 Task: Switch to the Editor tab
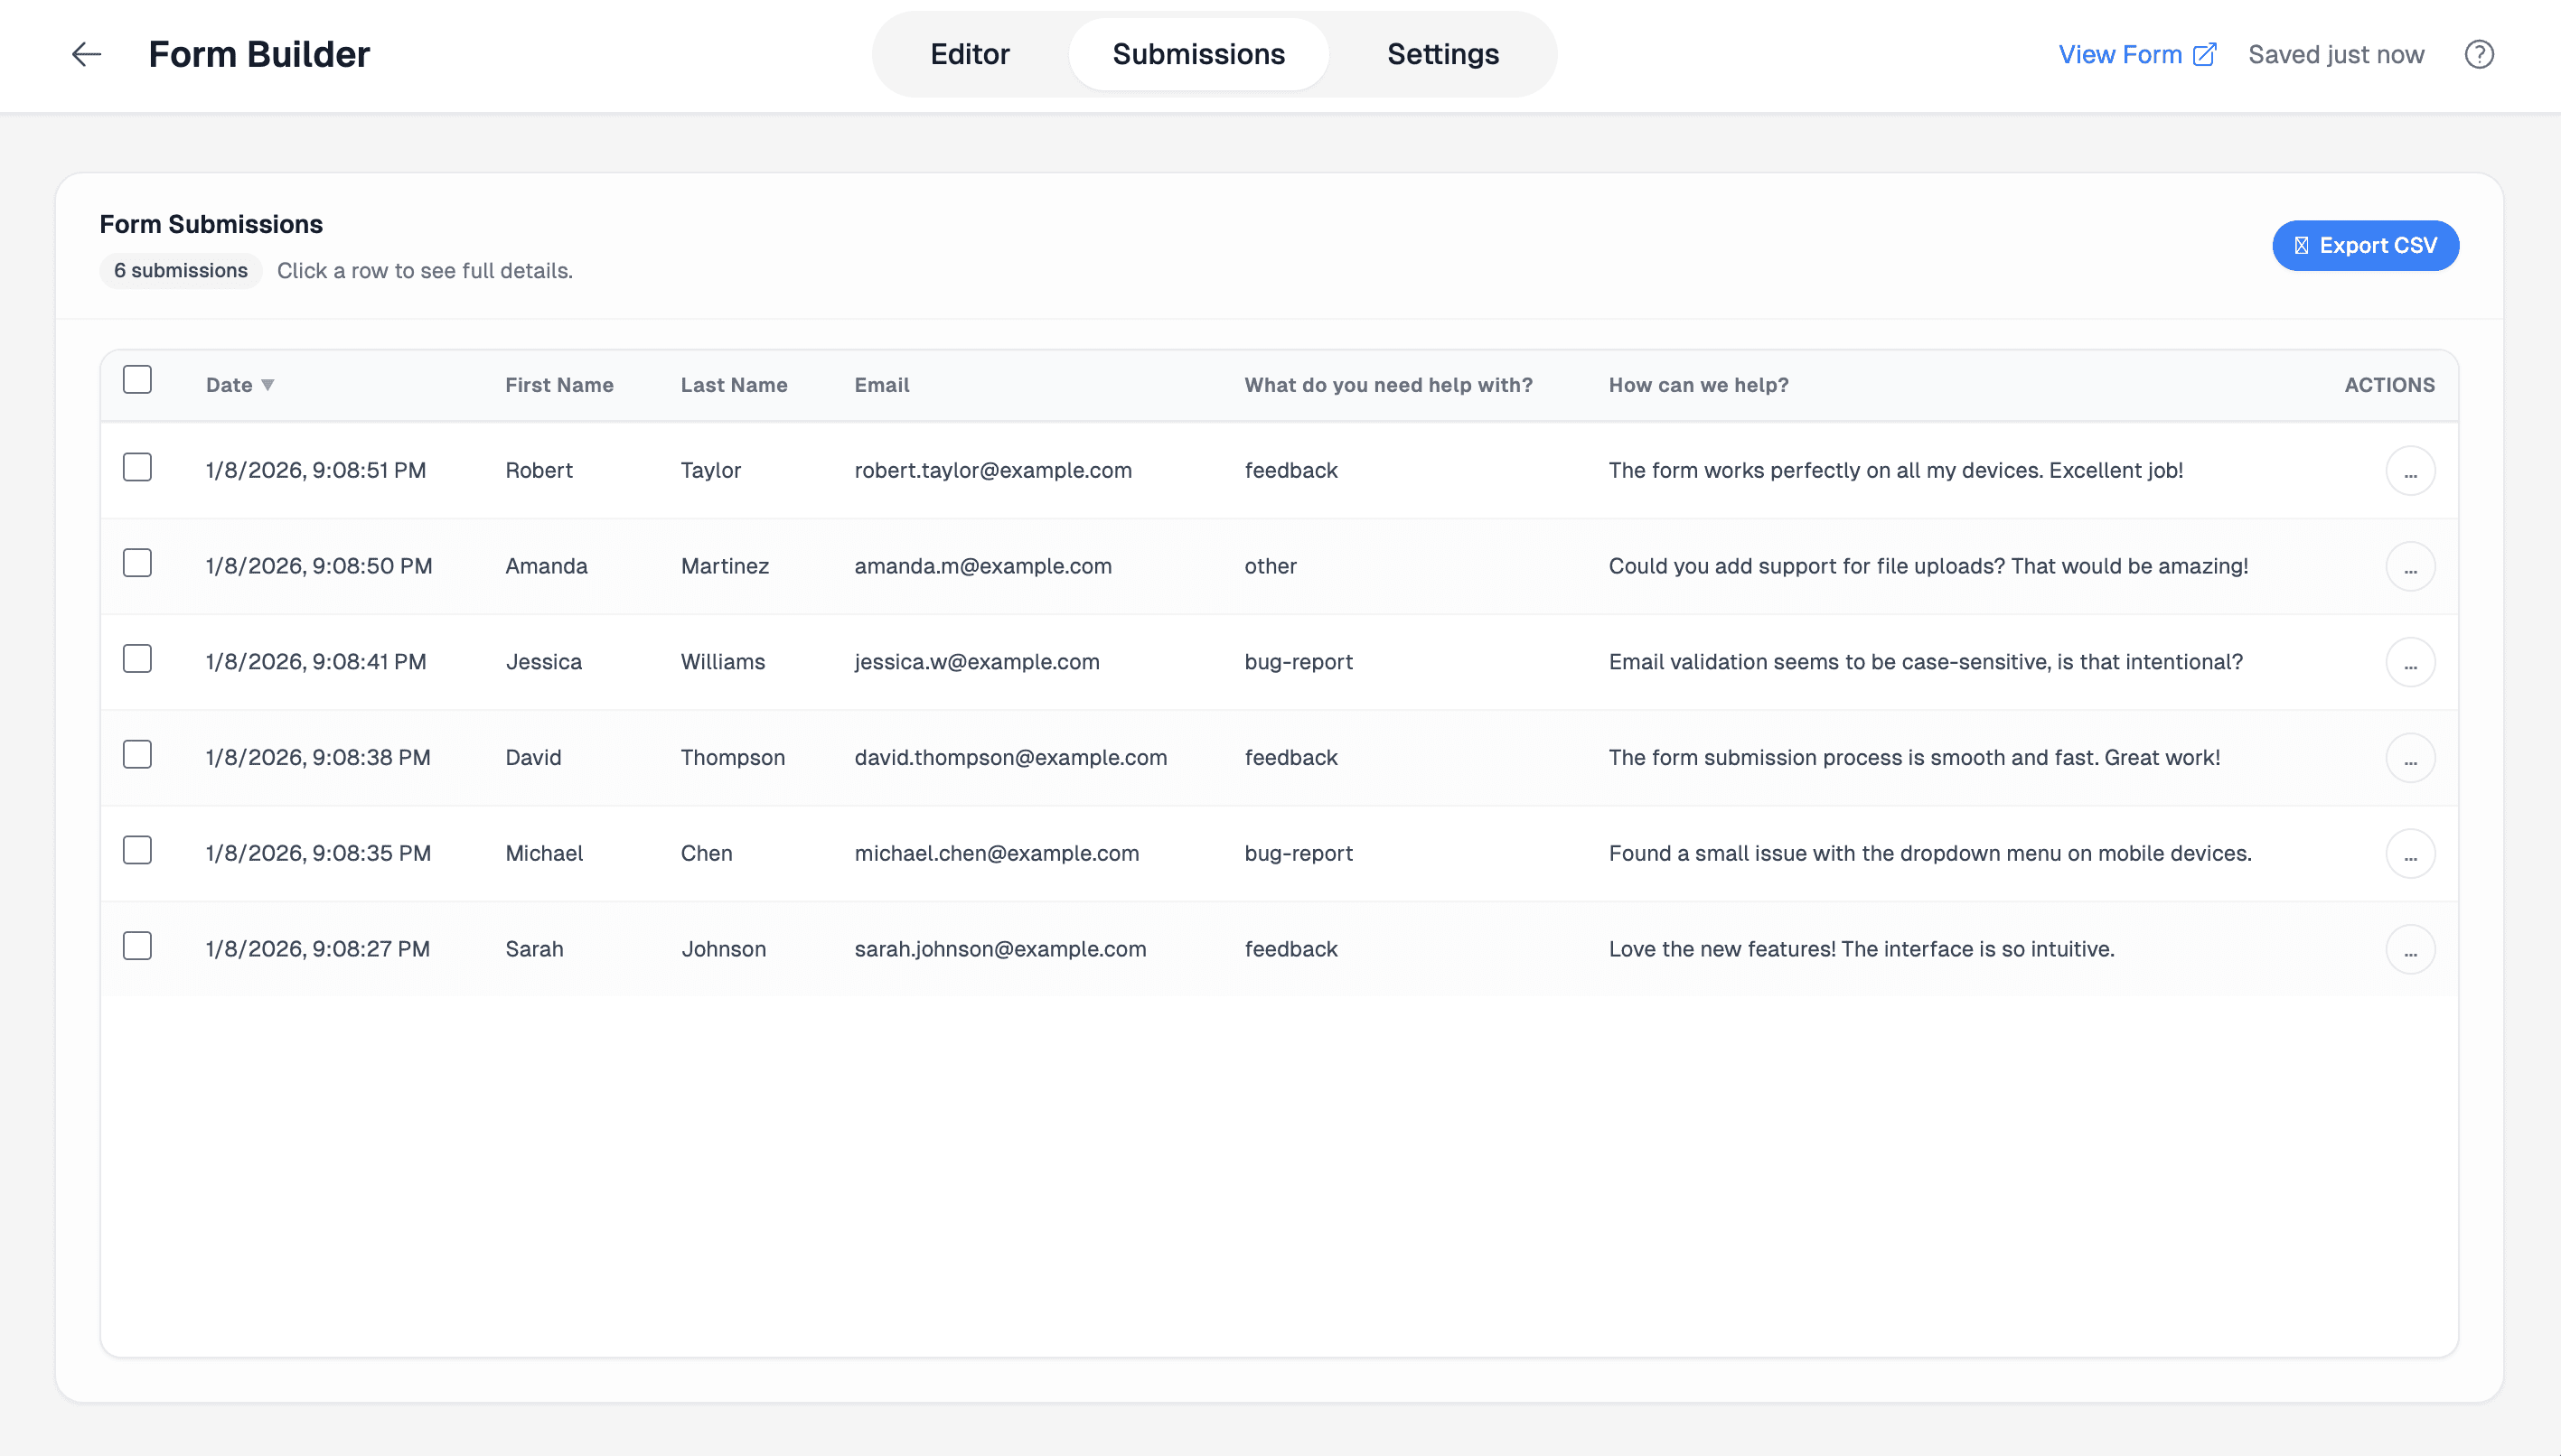click(970, 54)
